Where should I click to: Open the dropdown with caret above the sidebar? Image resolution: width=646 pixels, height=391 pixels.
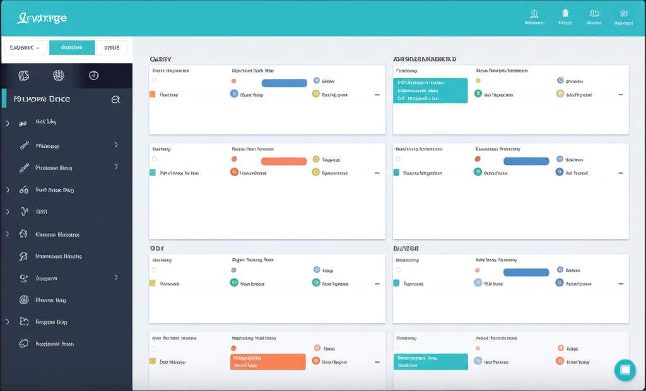pos(25,48)
